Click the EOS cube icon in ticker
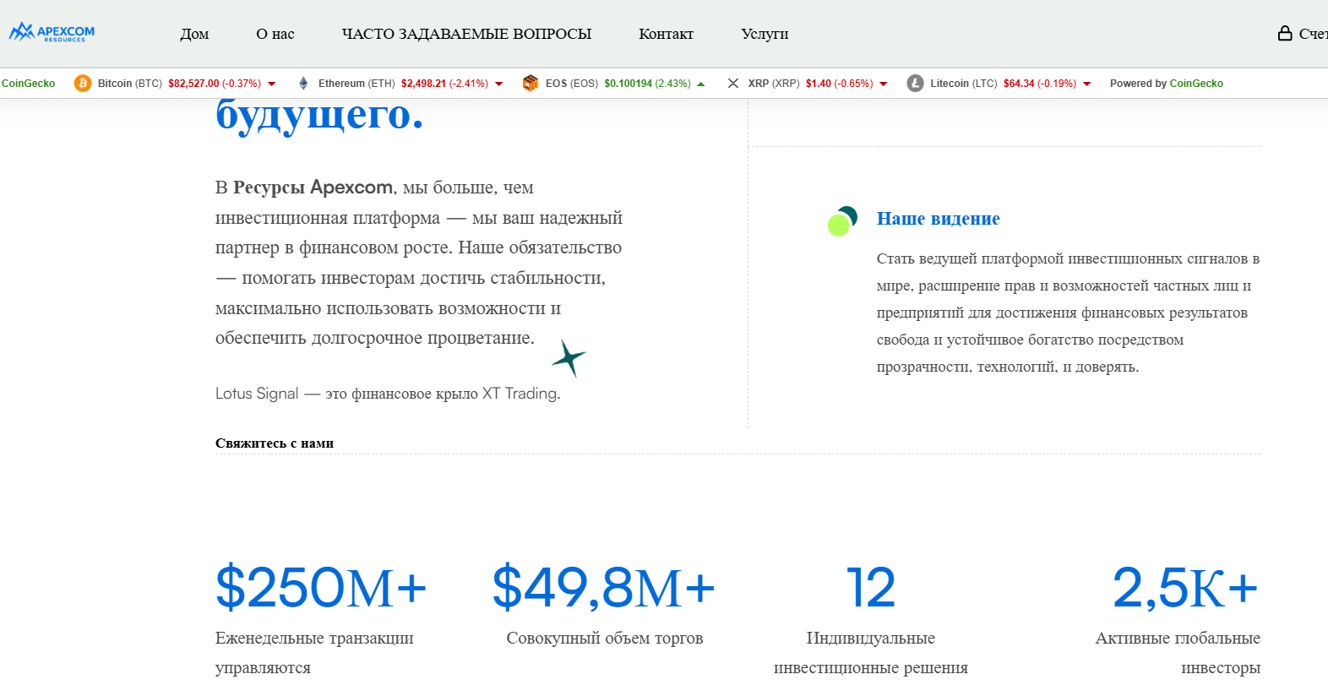The image size is (1328, 696). (531, 83)
